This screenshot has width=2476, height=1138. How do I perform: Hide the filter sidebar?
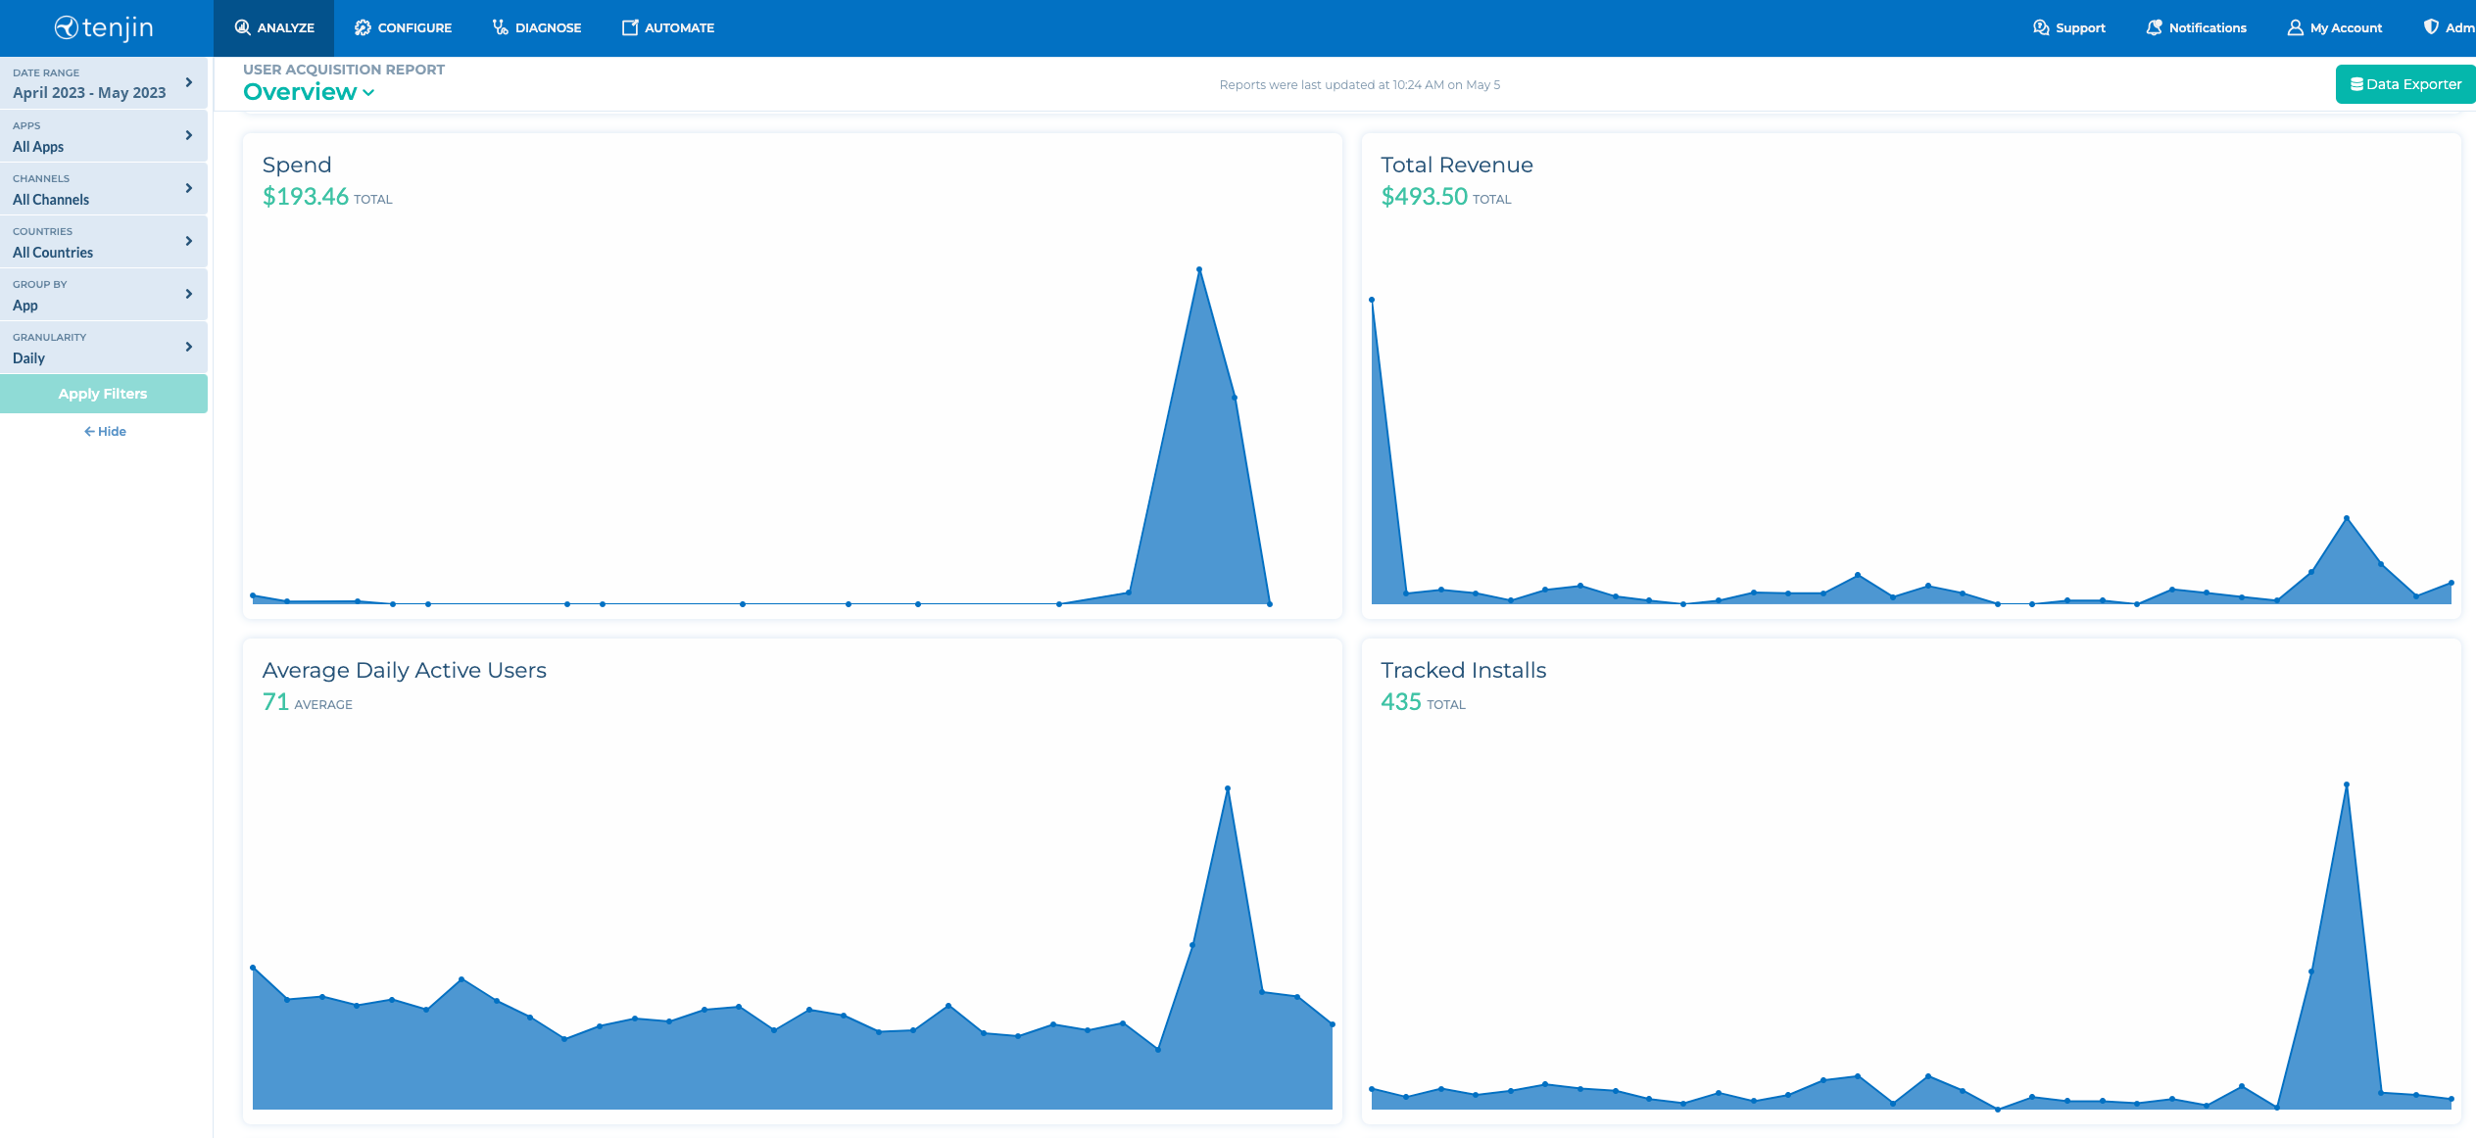coord(105,431)
